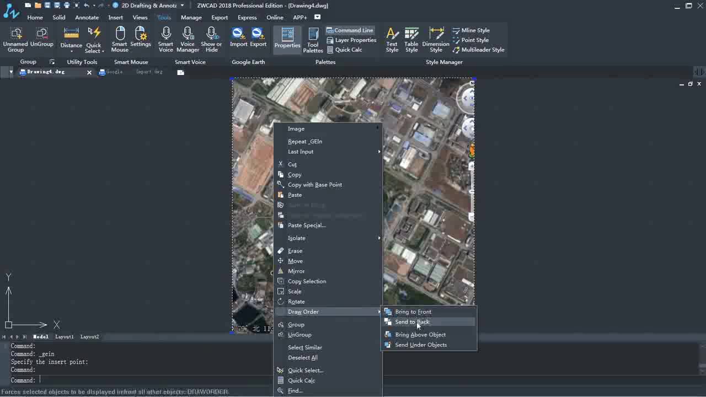The width and height of the screenshot is (706, 397).
Task: Toggle the Tool Palettes window
Action: (313, 40)
